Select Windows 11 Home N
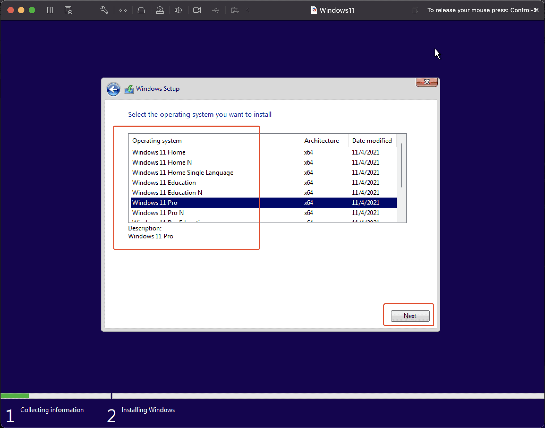The image size is (545, 428). tap(264, 162)
